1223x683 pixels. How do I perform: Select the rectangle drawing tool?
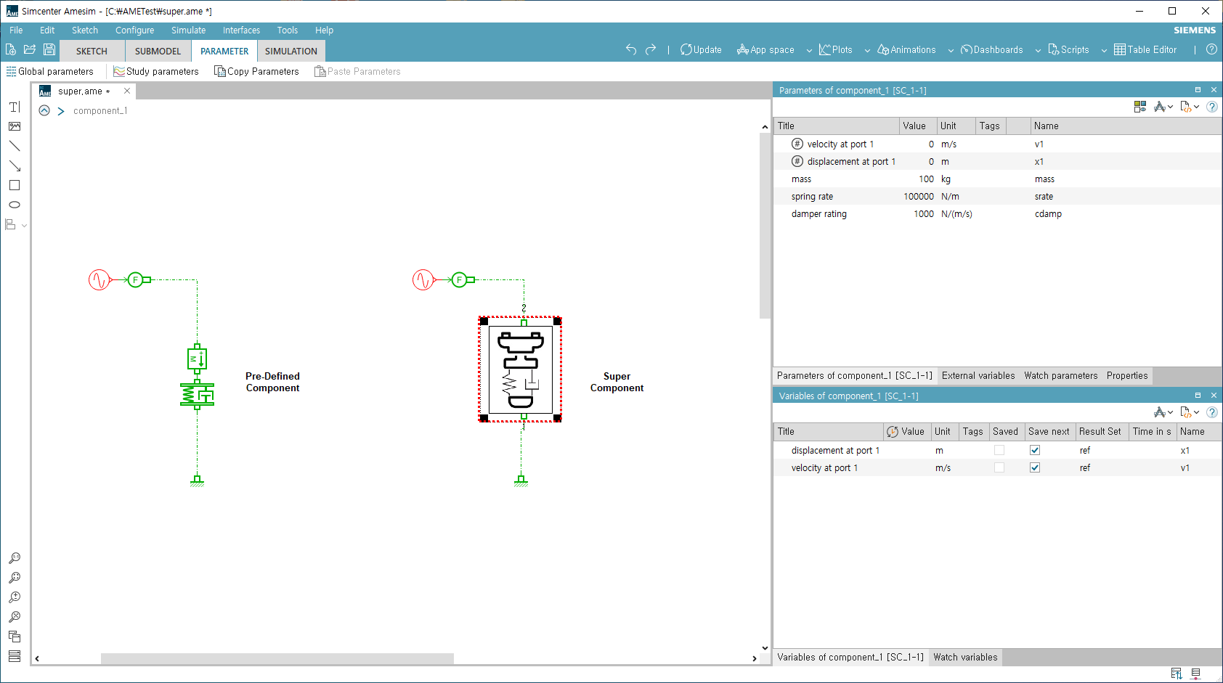tap(15, 185)
